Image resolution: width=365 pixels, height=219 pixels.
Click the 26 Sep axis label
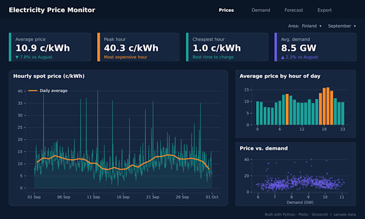(x=182, y=197)
